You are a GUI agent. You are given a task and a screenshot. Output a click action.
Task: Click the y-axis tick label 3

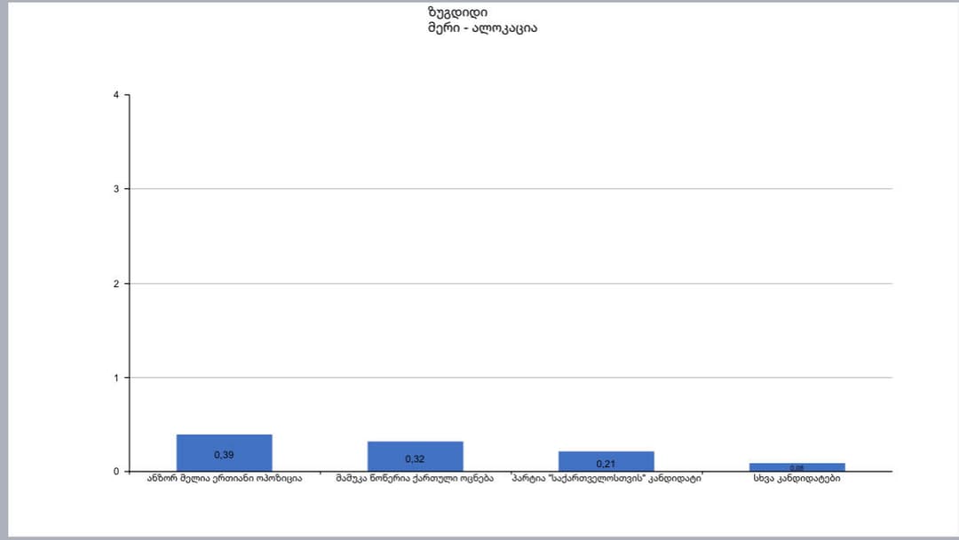pos(115,189)
